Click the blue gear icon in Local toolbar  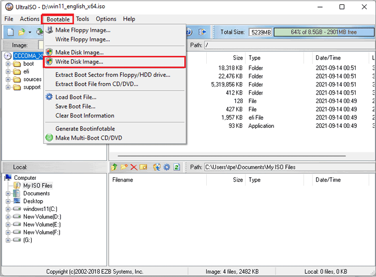click(167, 167)
